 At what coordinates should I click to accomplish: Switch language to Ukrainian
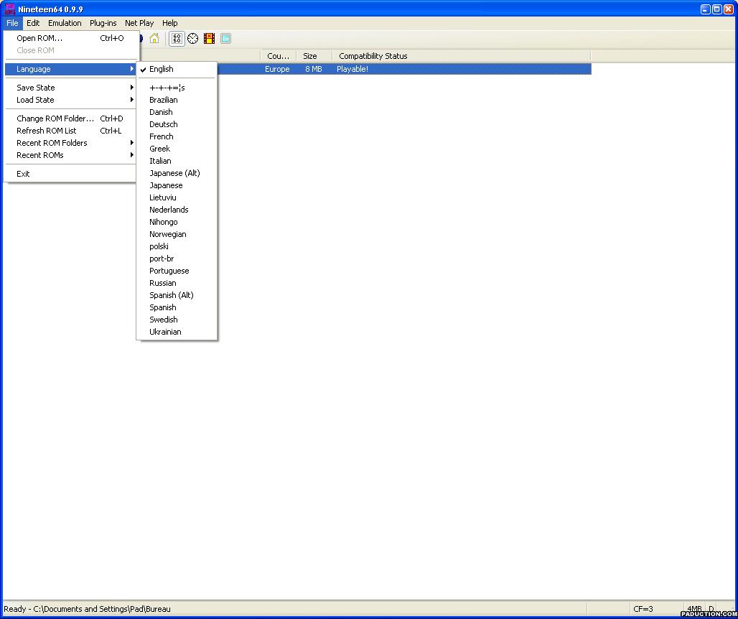pyautogui.click(x=177, y=332)
